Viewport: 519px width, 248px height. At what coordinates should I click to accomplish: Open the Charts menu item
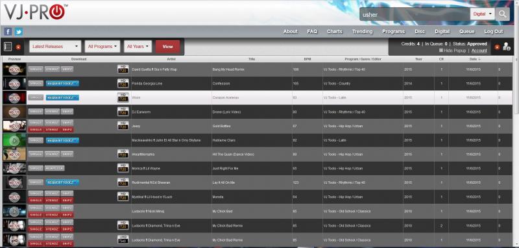pos(335,31)
